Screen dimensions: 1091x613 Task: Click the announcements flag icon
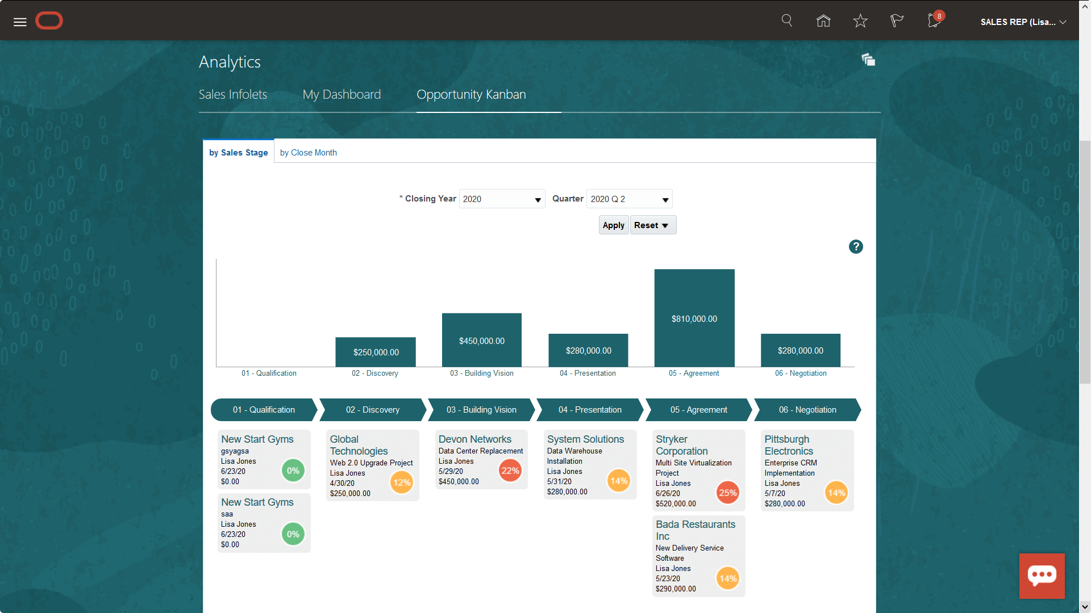896,22
